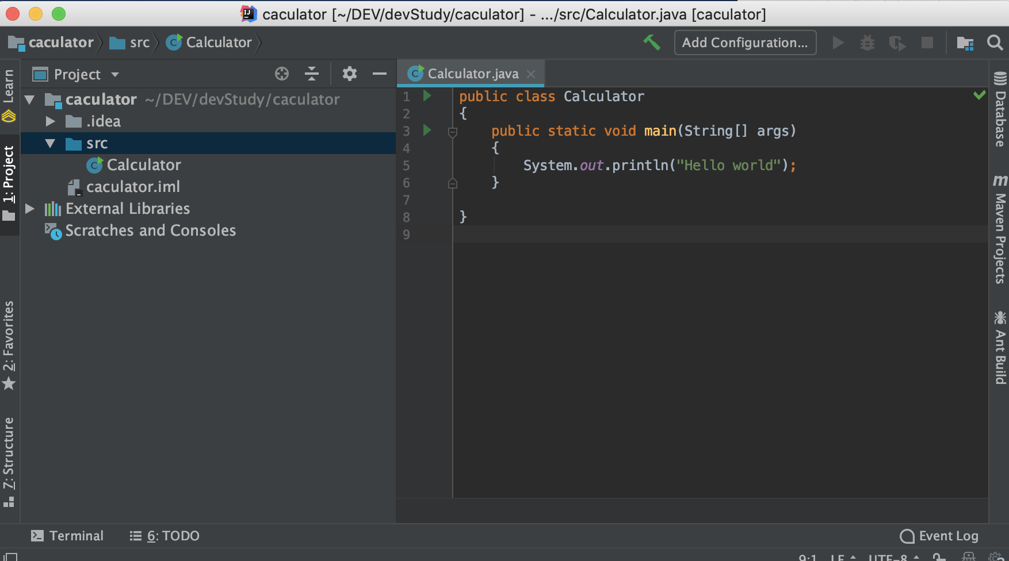Viewport: 1009px width, 561px height.
Task: Click Calculator breadcrumb in navigation bar
Action: [209, 43]
